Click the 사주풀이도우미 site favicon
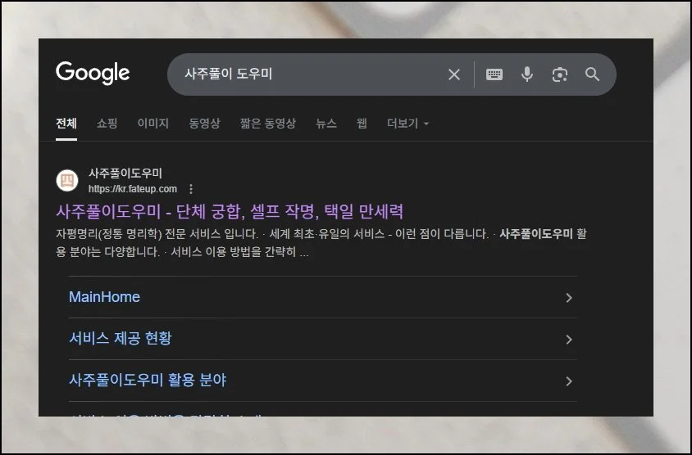 67,180
